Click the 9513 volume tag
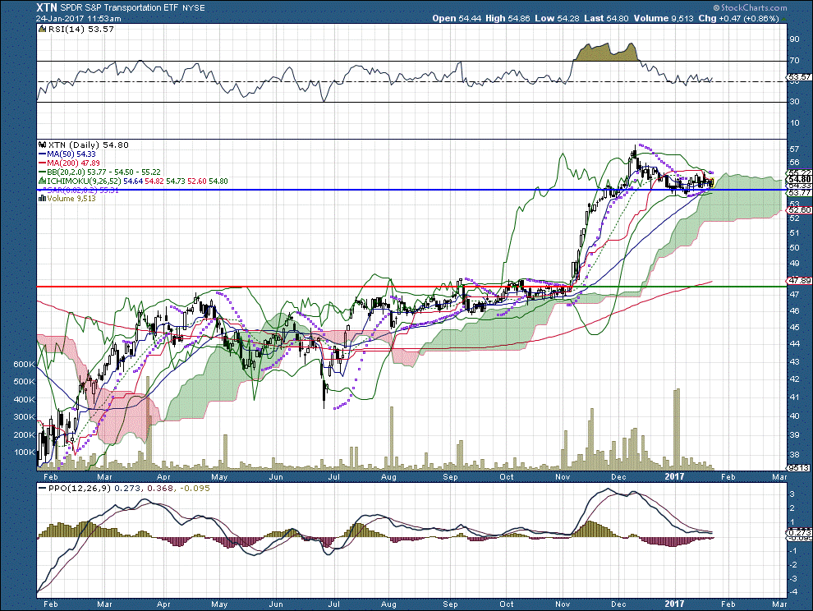The image size is (813, 611). point(798,468)
